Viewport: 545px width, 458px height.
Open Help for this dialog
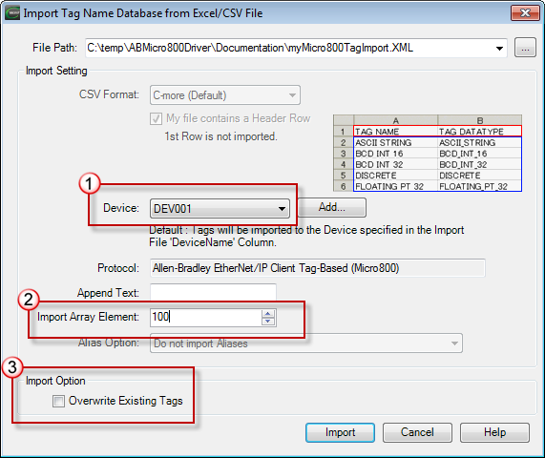pos(494,432)
